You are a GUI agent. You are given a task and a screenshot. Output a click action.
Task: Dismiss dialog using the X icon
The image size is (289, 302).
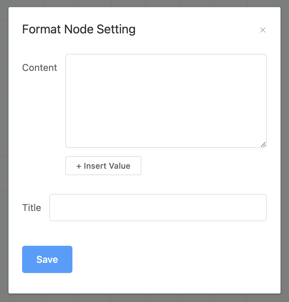[x=263, y=30]
